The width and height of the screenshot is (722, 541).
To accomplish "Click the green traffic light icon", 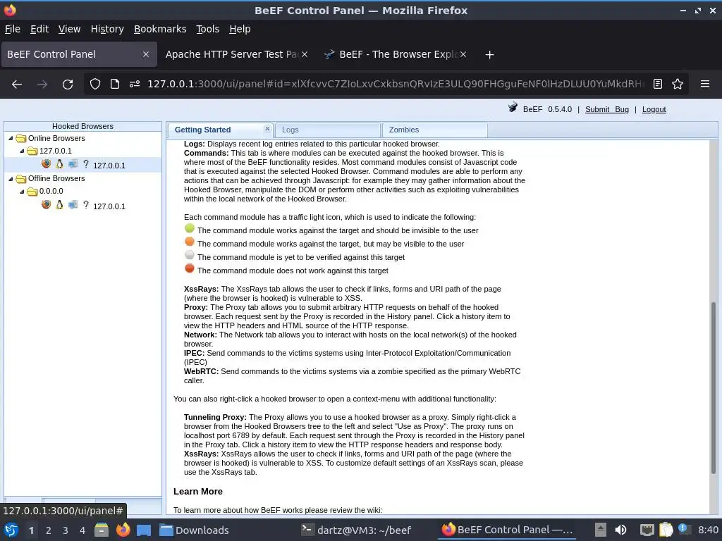I will 189,228.
